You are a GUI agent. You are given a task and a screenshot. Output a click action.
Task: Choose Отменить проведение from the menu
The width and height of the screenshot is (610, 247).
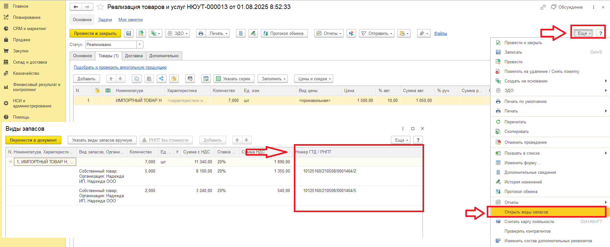(x=525, y=142)
